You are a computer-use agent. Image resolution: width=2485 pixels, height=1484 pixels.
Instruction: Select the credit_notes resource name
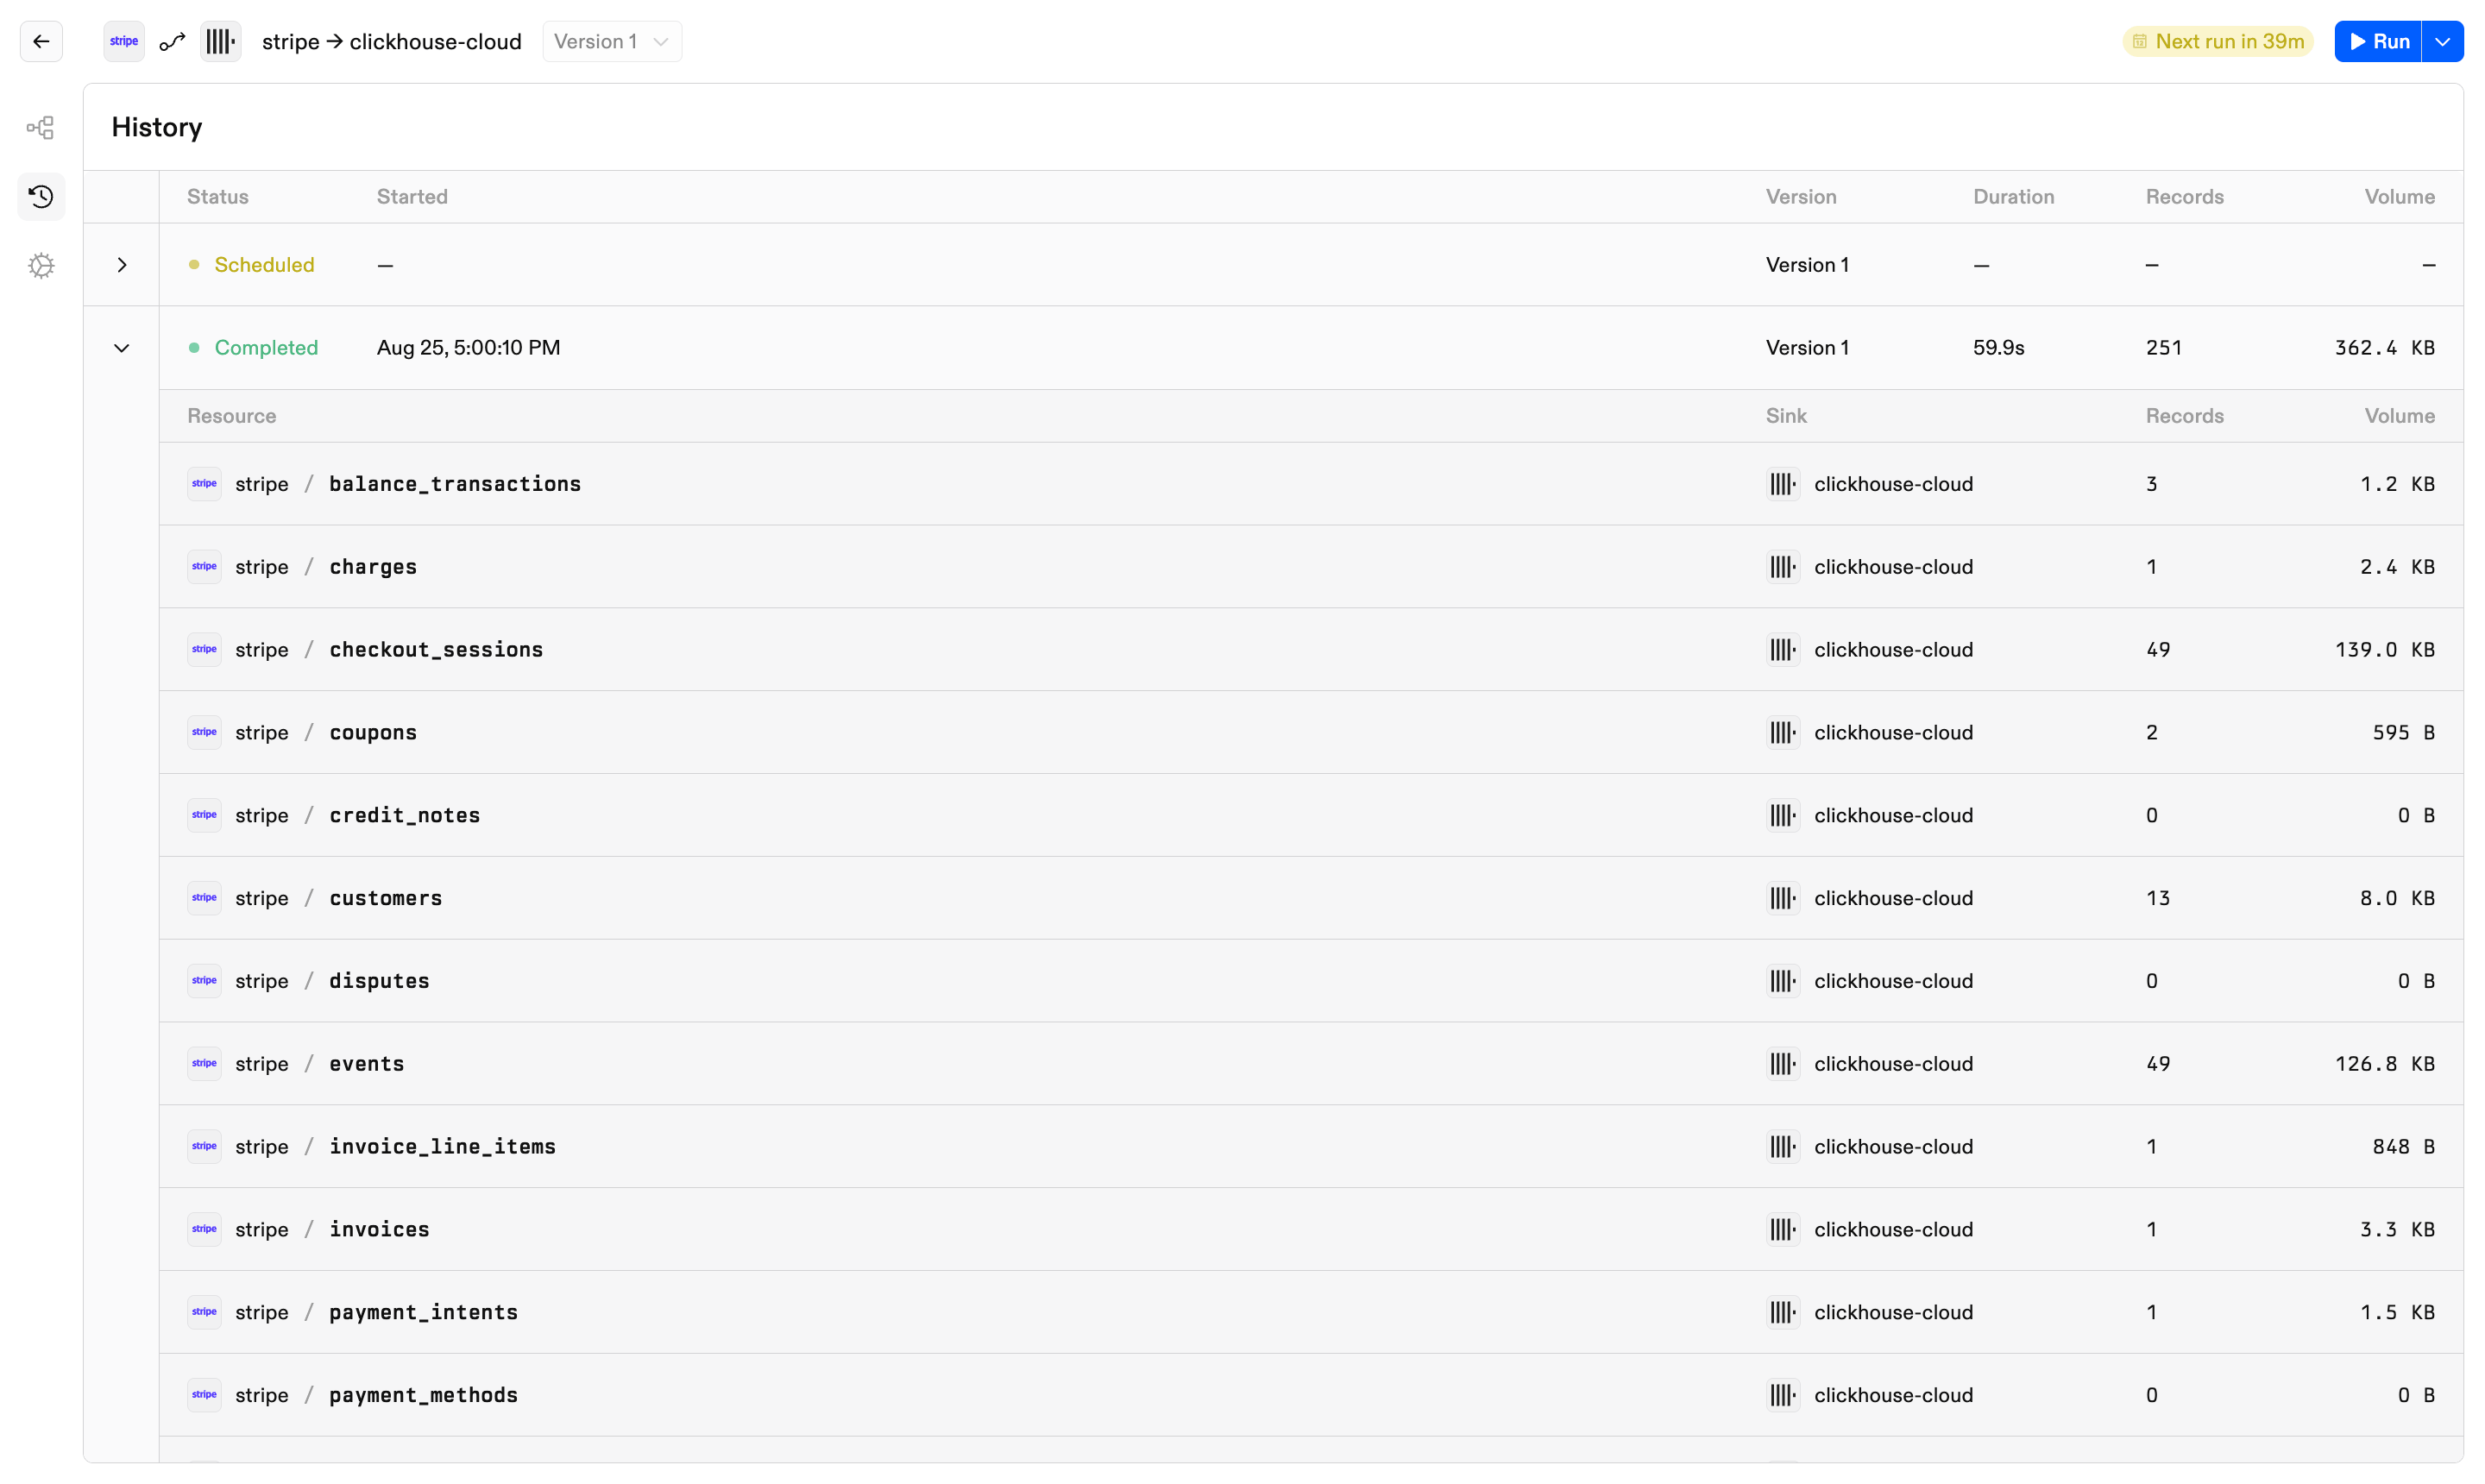405,815
